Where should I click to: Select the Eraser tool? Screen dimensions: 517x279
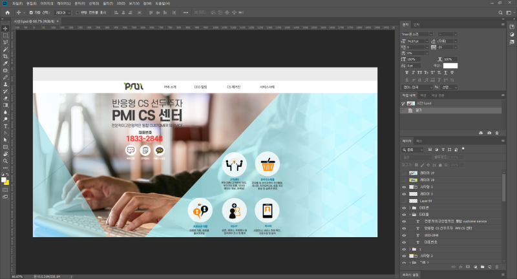pyautogui.click(x=5, y=98)
